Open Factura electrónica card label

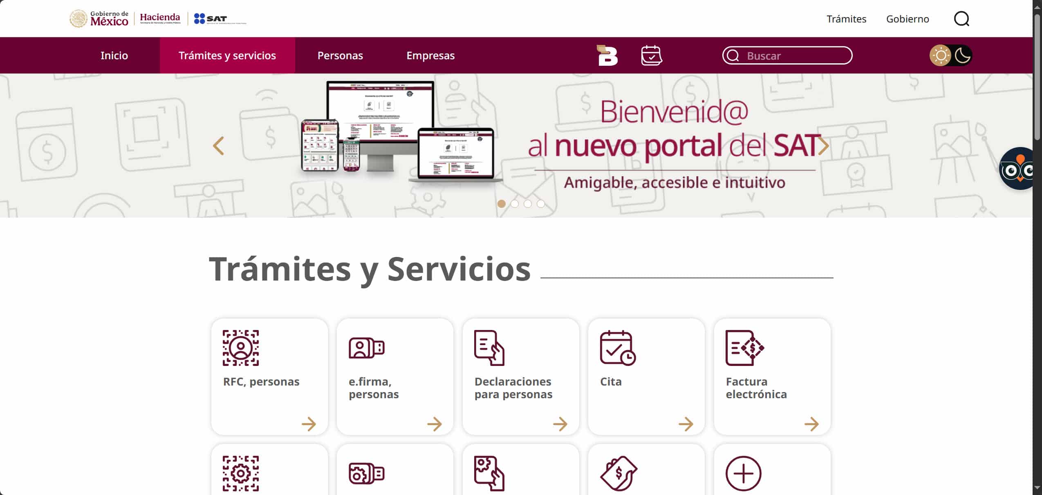tap(756, 388)
